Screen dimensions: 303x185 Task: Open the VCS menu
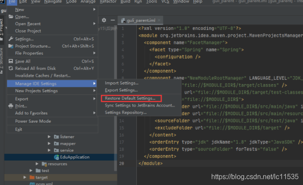click(165, 2)
